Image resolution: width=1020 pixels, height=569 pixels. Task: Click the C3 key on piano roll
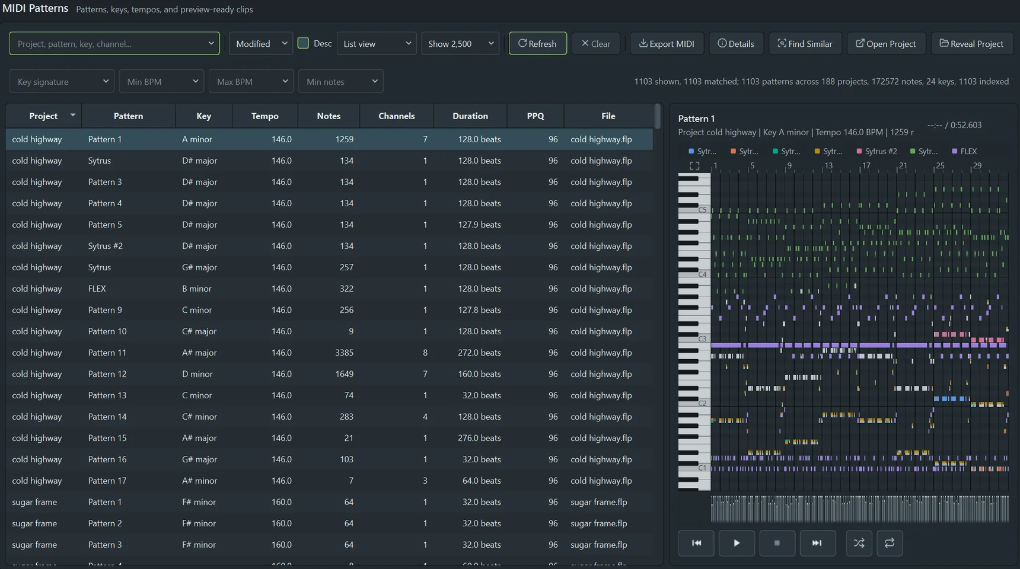pos(694,339)
